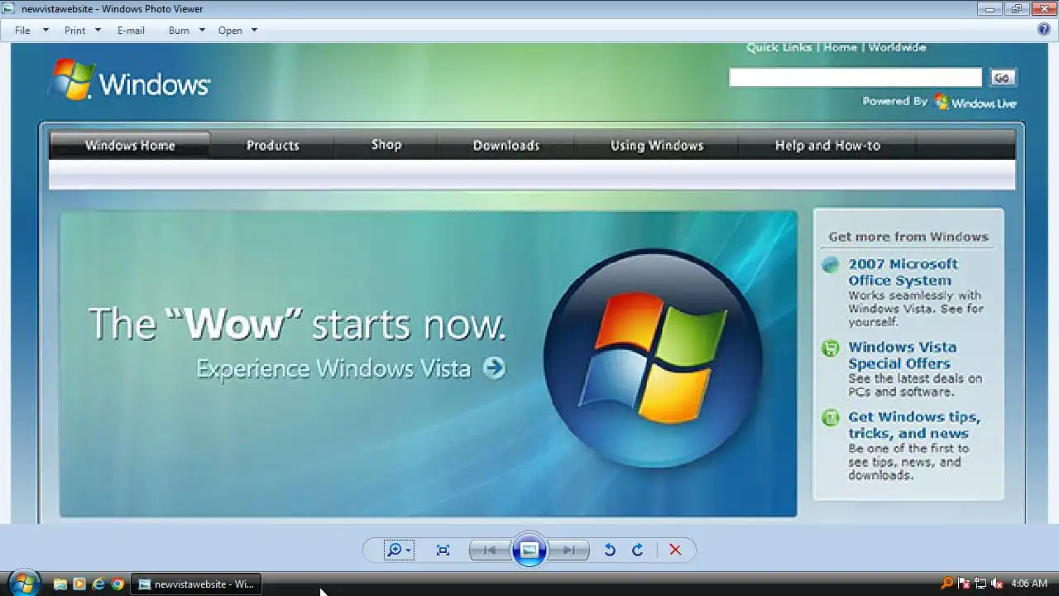Click the pictured search input field
Image resolution: width=1059 pixels, height=596 pixels.
point(855,77)
